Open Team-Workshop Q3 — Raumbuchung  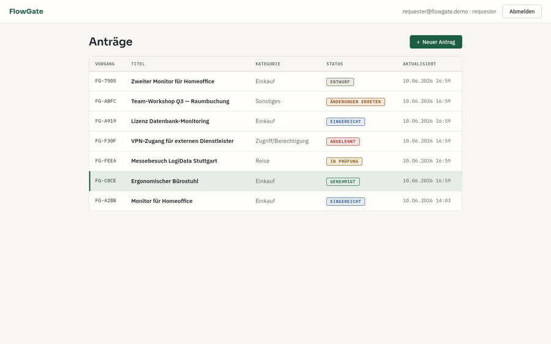180,101
